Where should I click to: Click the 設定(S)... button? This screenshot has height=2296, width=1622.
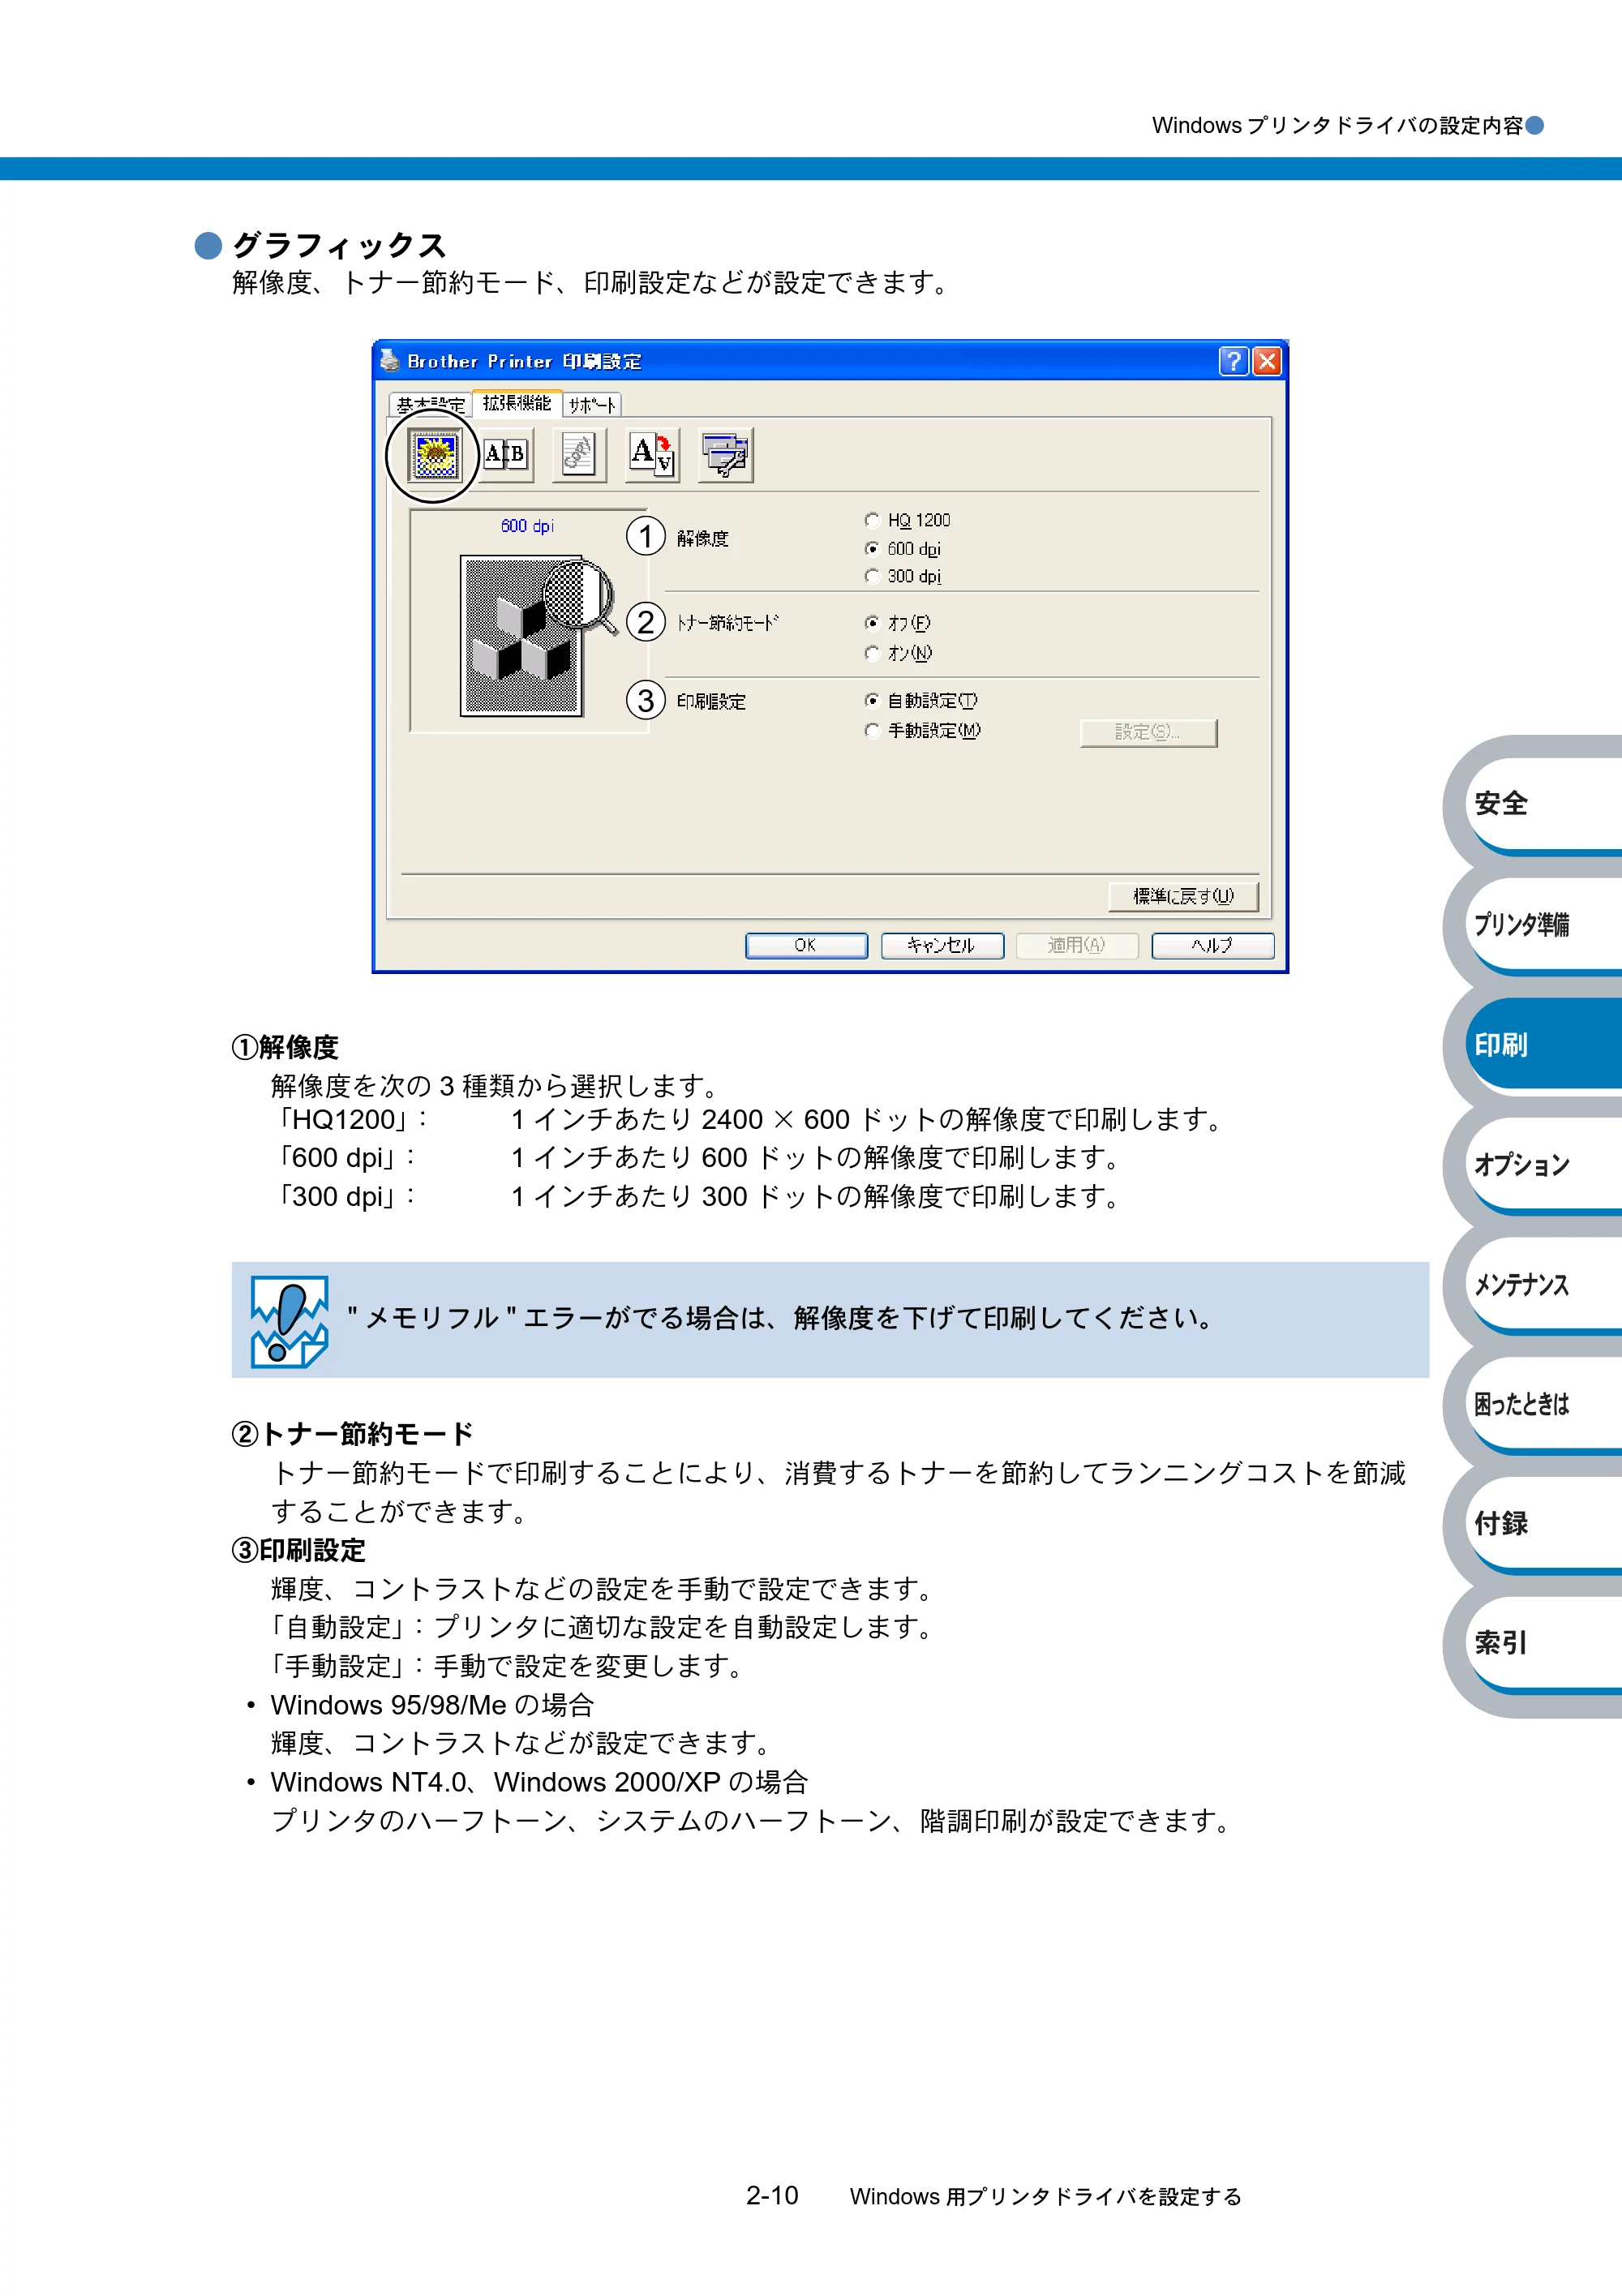(1148, 732)
